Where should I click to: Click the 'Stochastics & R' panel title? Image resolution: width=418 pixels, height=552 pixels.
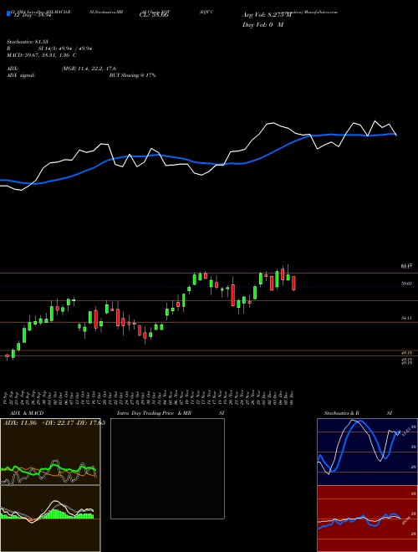pyautogui.click(x=342, y=413)
